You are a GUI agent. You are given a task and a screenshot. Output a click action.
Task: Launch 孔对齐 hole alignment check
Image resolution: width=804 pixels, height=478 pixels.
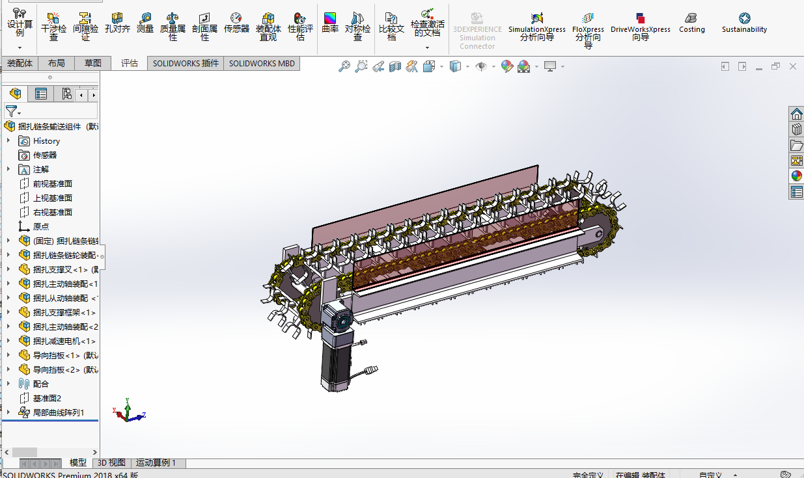(117, 23)
